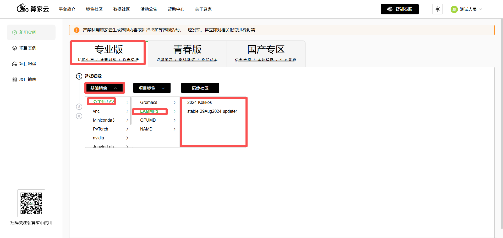This screenshot has height=238, width=503.
Task: Expand the GPUMD submenu
Action: coord(156,120)
